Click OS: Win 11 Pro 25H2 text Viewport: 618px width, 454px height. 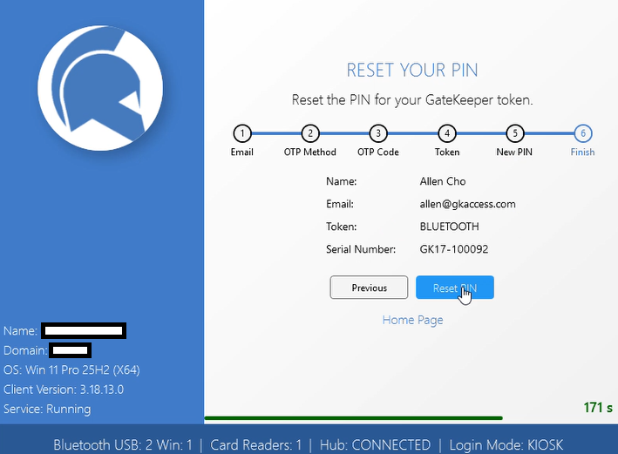point(71,370)
